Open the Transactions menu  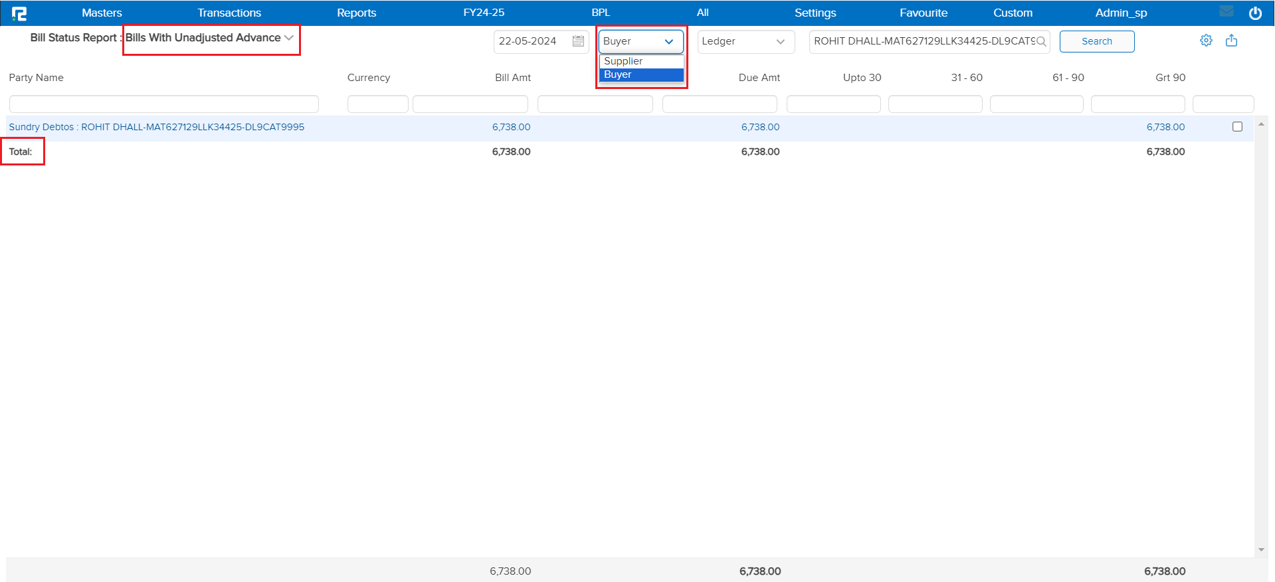pos(229,13)
